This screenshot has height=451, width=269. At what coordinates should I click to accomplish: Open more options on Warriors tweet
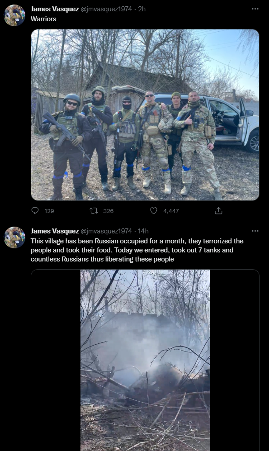tap(255, 9)
